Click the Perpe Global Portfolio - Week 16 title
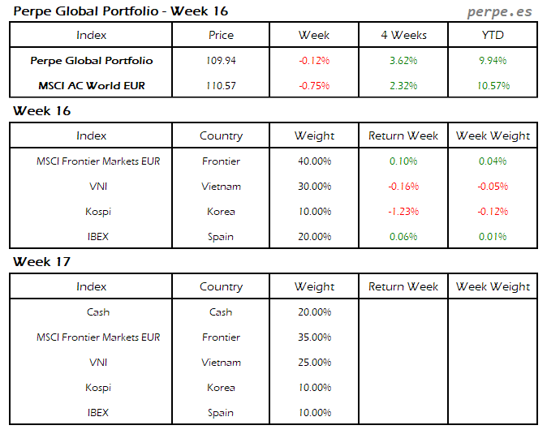Screen dimensions: 547x434 coord(120,11)
